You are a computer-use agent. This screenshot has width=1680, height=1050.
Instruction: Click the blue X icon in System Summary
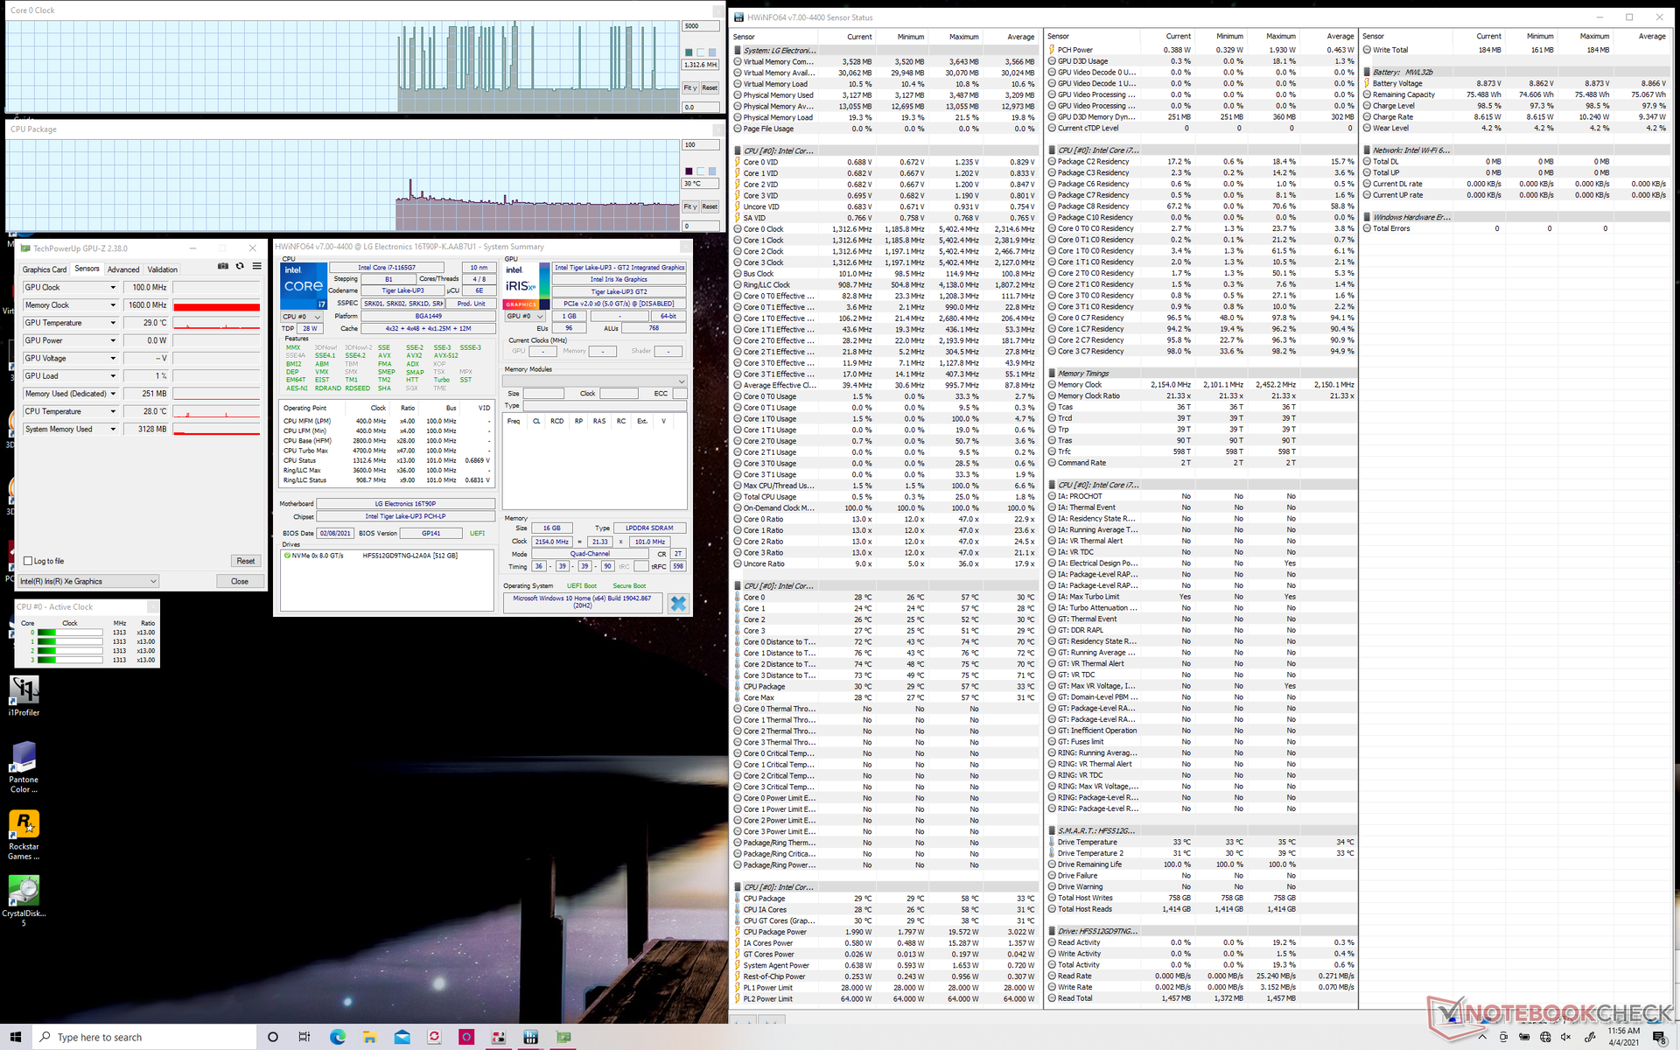[678, 603]
